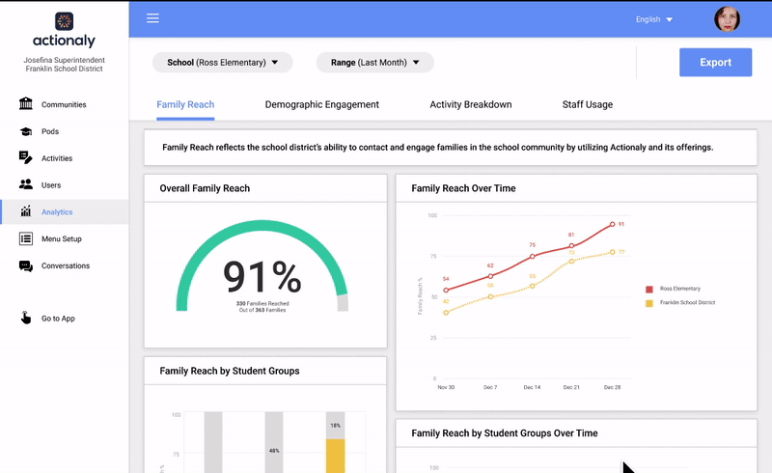Click the Pods graduation cap icon
Screen dimensions: 772x473
(26, 131)
